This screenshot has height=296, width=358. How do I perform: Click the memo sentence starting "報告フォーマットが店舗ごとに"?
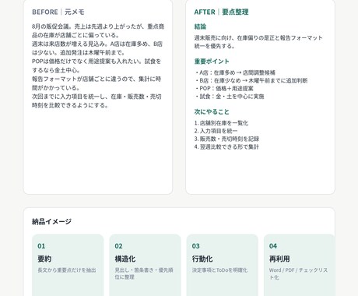pos(97,83)
